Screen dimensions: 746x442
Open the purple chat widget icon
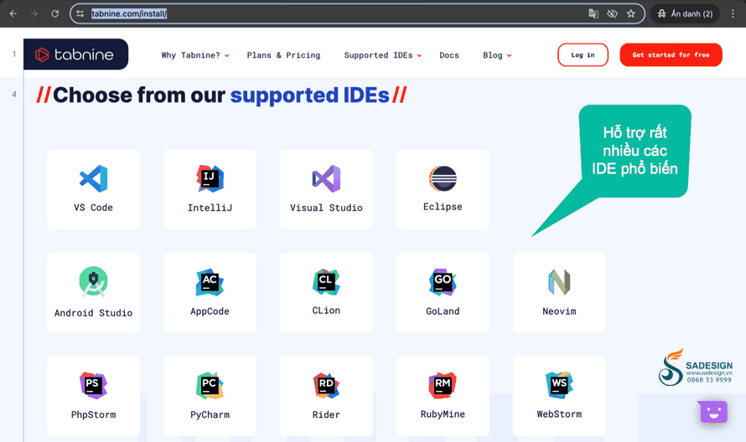(713, 412)
